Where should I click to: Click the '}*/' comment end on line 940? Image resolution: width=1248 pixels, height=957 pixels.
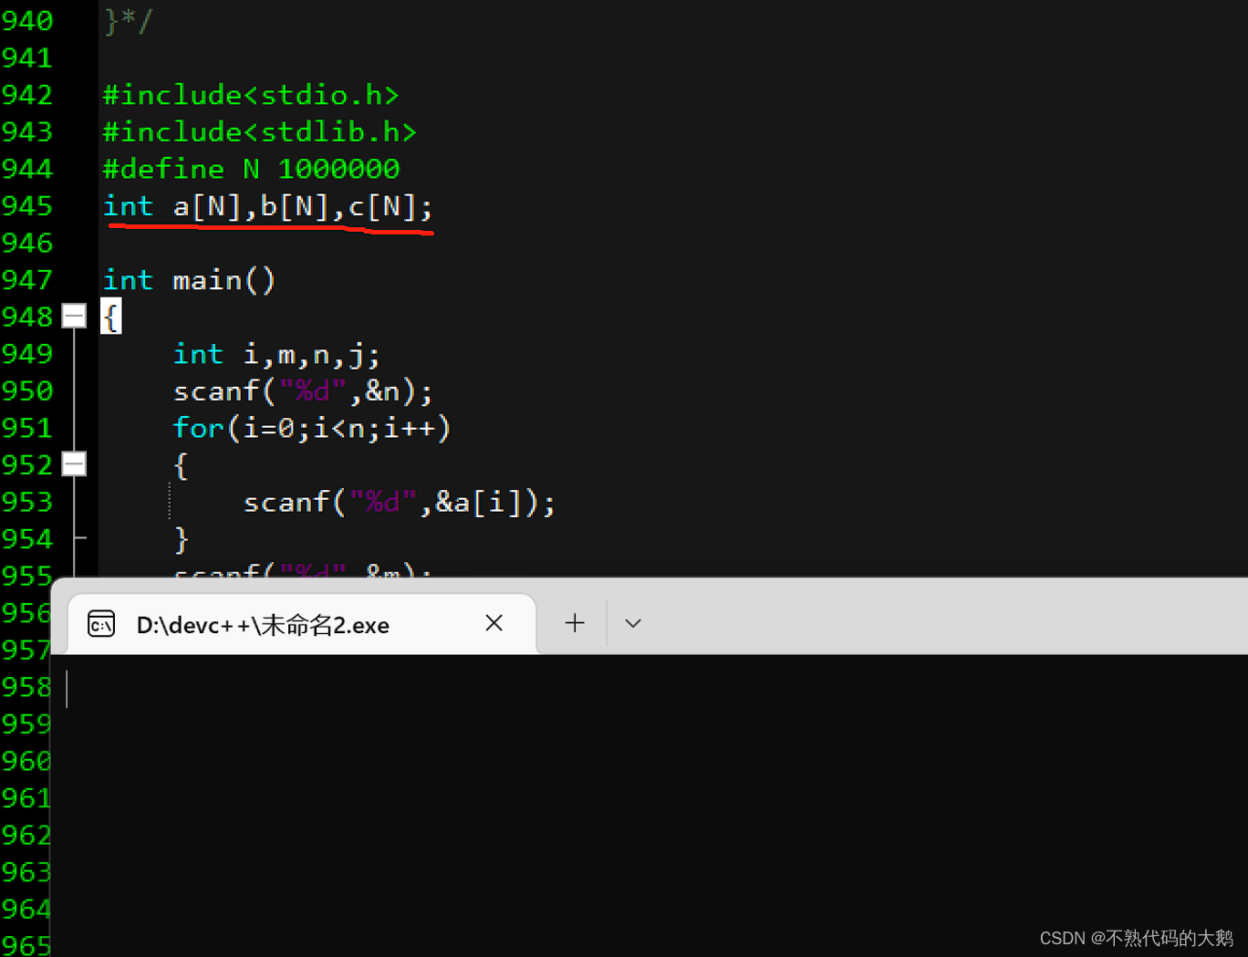pyautogui.click(x=129, y=20)
